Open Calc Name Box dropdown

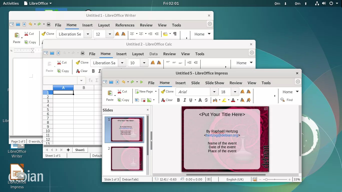click(x=81, y=80)
